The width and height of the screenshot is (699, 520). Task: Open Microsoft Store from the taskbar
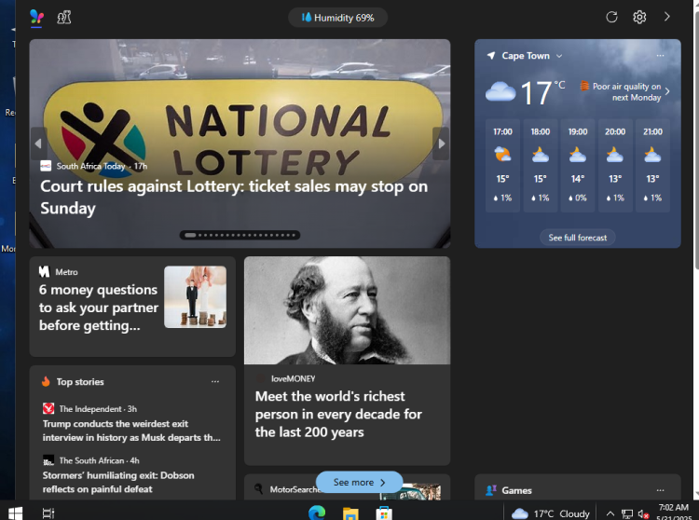[384, 513]
